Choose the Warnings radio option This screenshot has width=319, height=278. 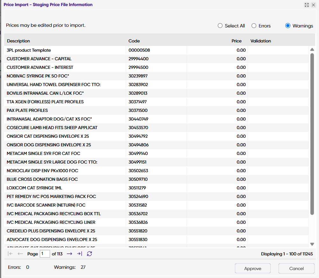coord(288,26)
